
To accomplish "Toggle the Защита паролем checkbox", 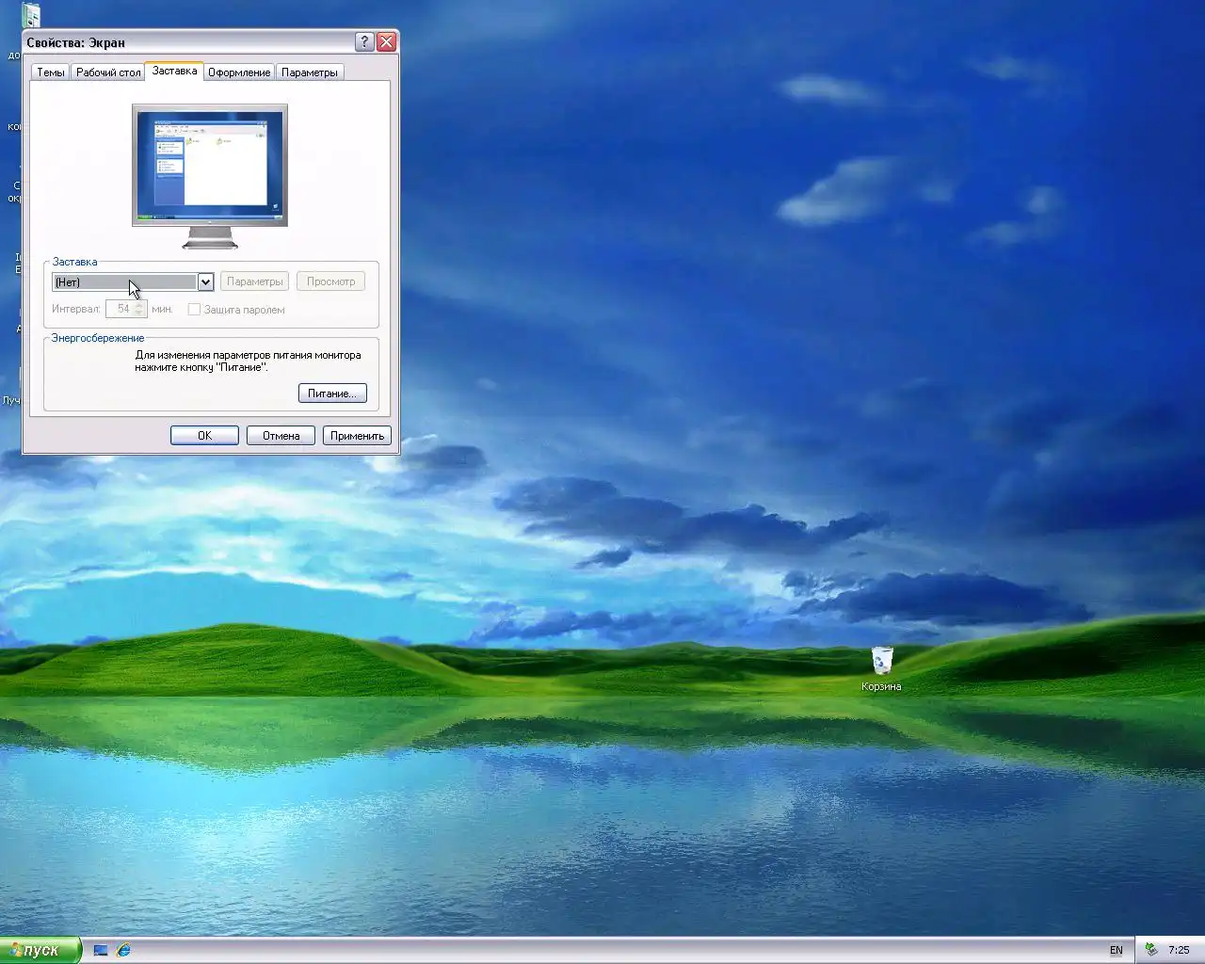I will (194, 310).
